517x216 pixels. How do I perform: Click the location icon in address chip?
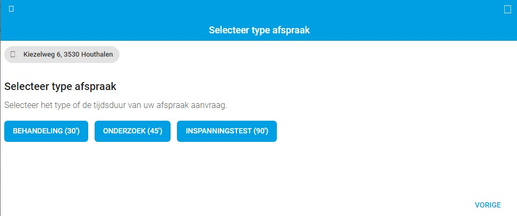[13, 54]
